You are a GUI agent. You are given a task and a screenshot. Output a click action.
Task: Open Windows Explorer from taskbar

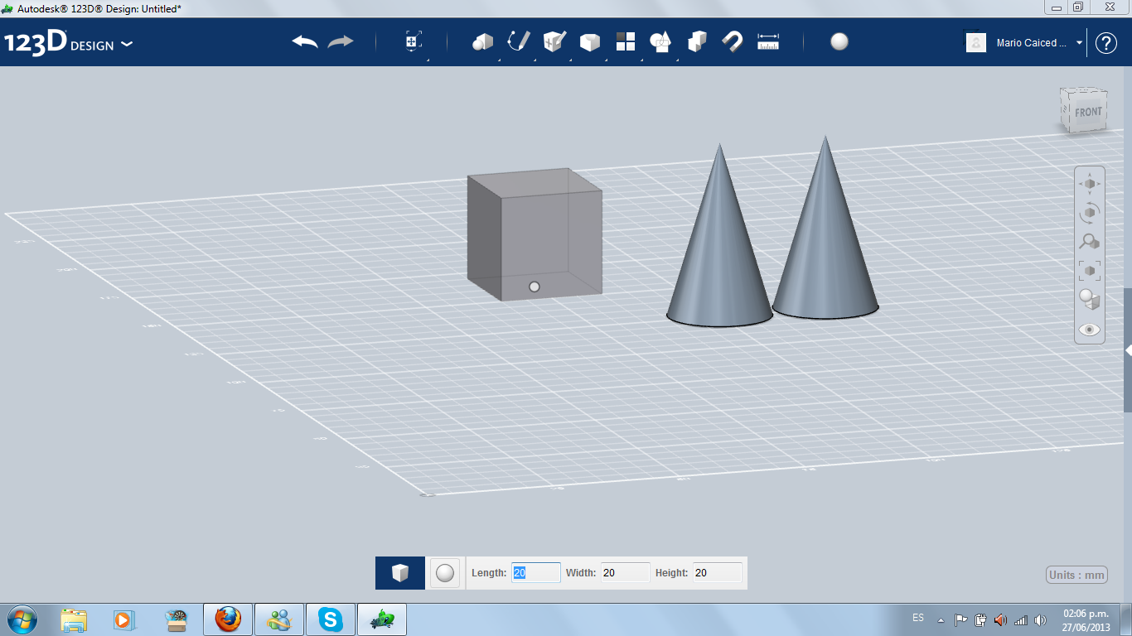[74, 619]
